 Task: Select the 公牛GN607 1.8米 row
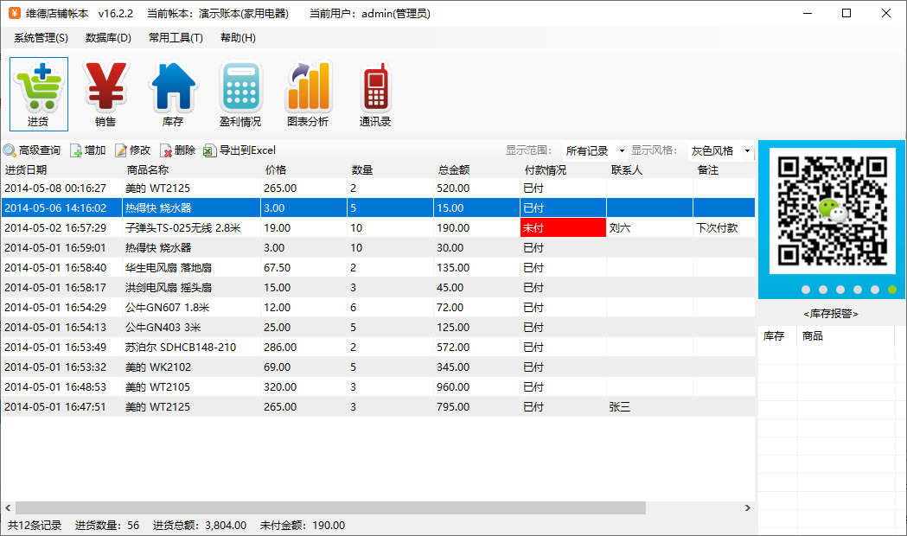click(378, 308)
